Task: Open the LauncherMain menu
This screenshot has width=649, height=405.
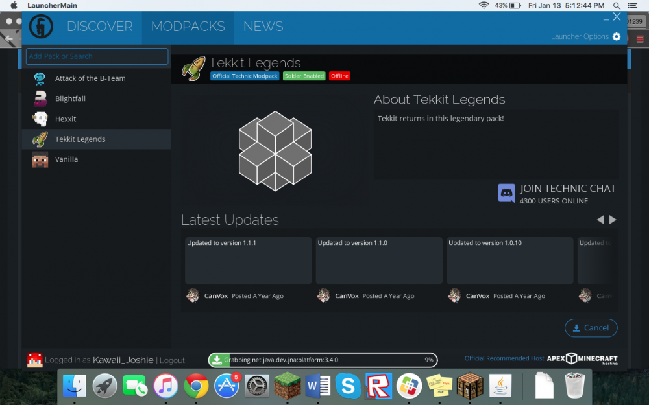Action: (52, 5)
